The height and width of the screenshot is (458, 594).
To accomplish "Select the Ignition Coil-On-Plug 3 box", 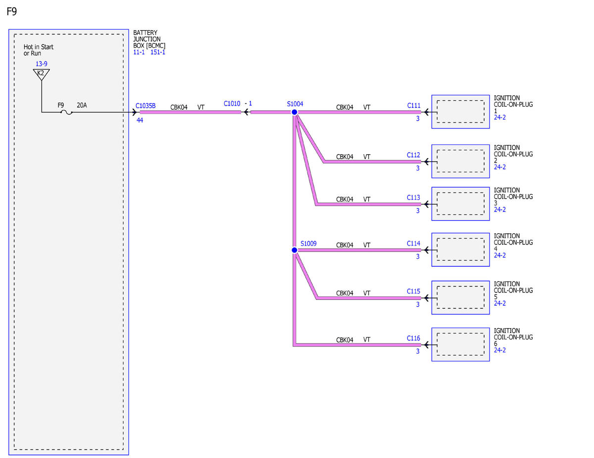I will click(x=460, y=204).
